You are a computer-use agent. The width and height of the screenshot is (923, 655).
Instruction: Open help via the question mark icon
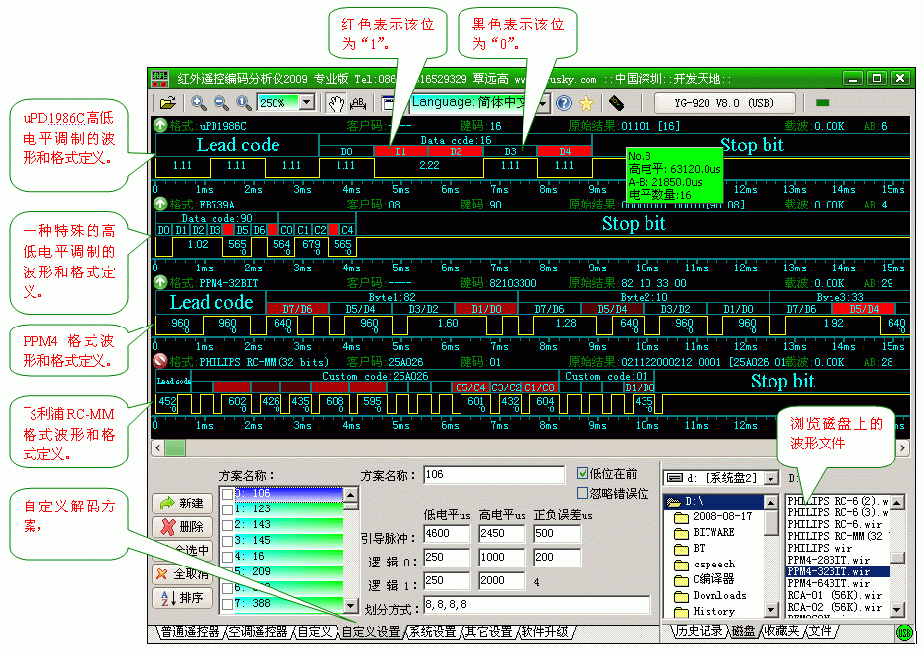coord(563,102)
